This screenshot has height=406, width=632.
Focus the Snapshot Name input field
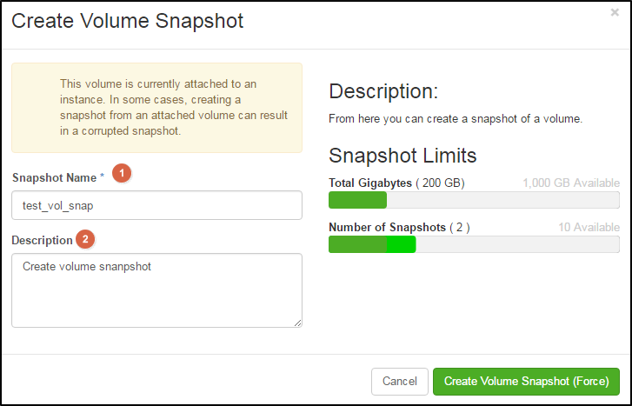coord(156,205)
